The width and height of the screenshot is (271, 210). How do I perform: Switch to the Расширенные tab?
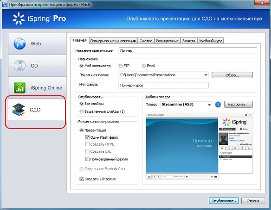(x=168, y=41)
